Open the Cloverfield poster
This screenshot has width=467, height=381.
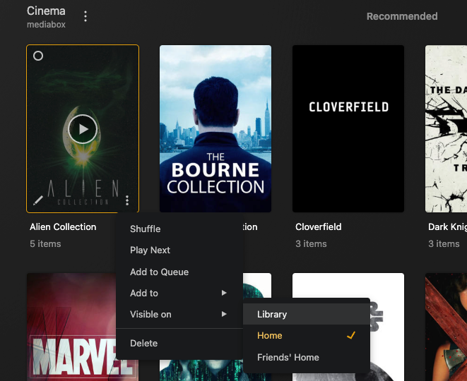tap(348, 129)
